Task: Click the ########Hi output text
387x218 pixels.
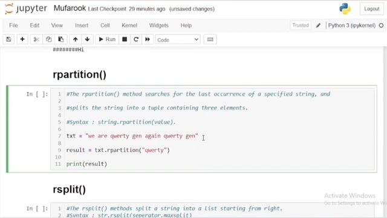Action: tap(68, 50)
